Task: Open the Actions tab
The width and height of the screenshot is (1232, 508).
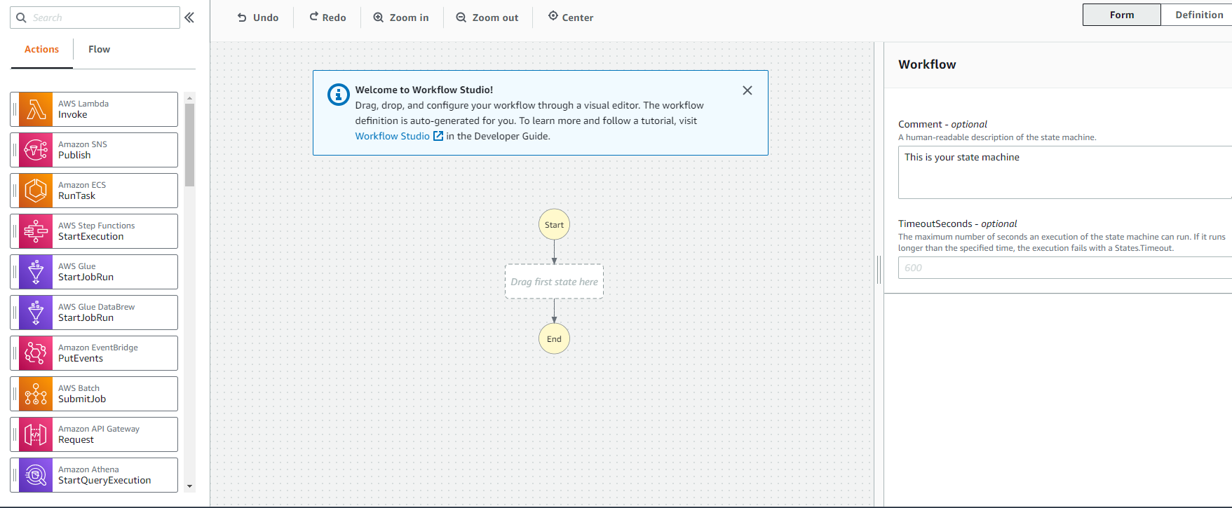Action: coord(41,49)
